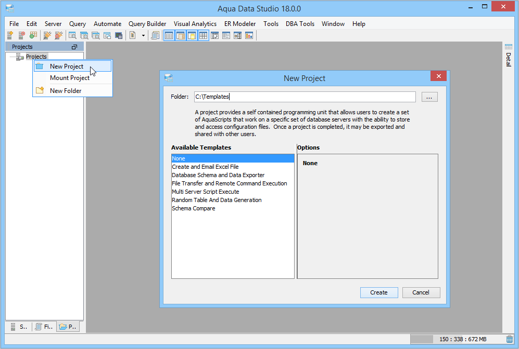Click the bar chart Visual Analytics icon
Image resolution: width=519 pixels, height=349 pixels.
tap(249, 35)
